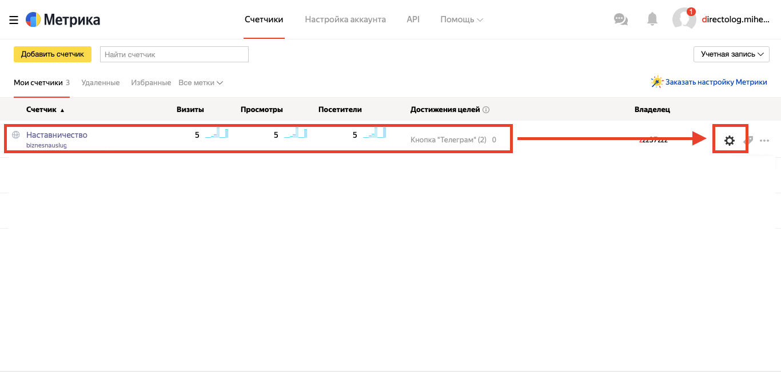Click the Метрика logo
The image size is (781, 375).
pos(63,20)
